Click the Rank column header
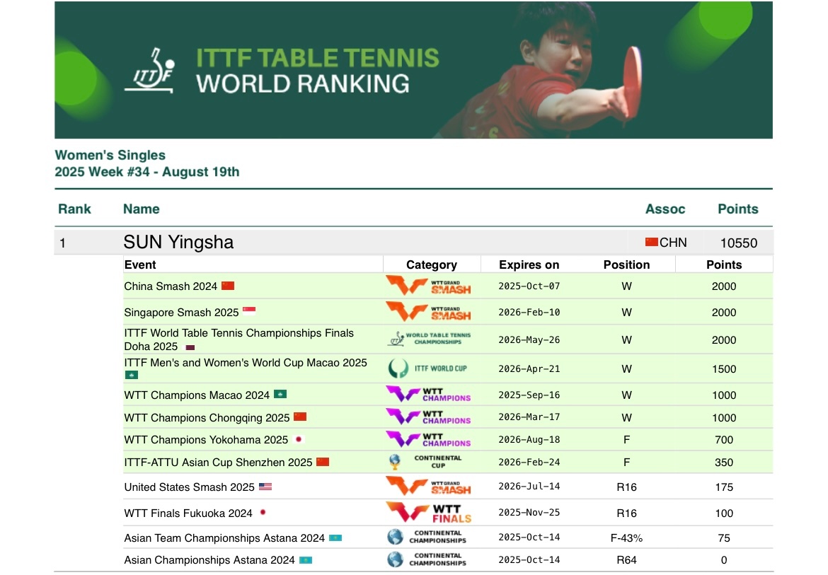828x575 pixels. click(x=74, y=209)
